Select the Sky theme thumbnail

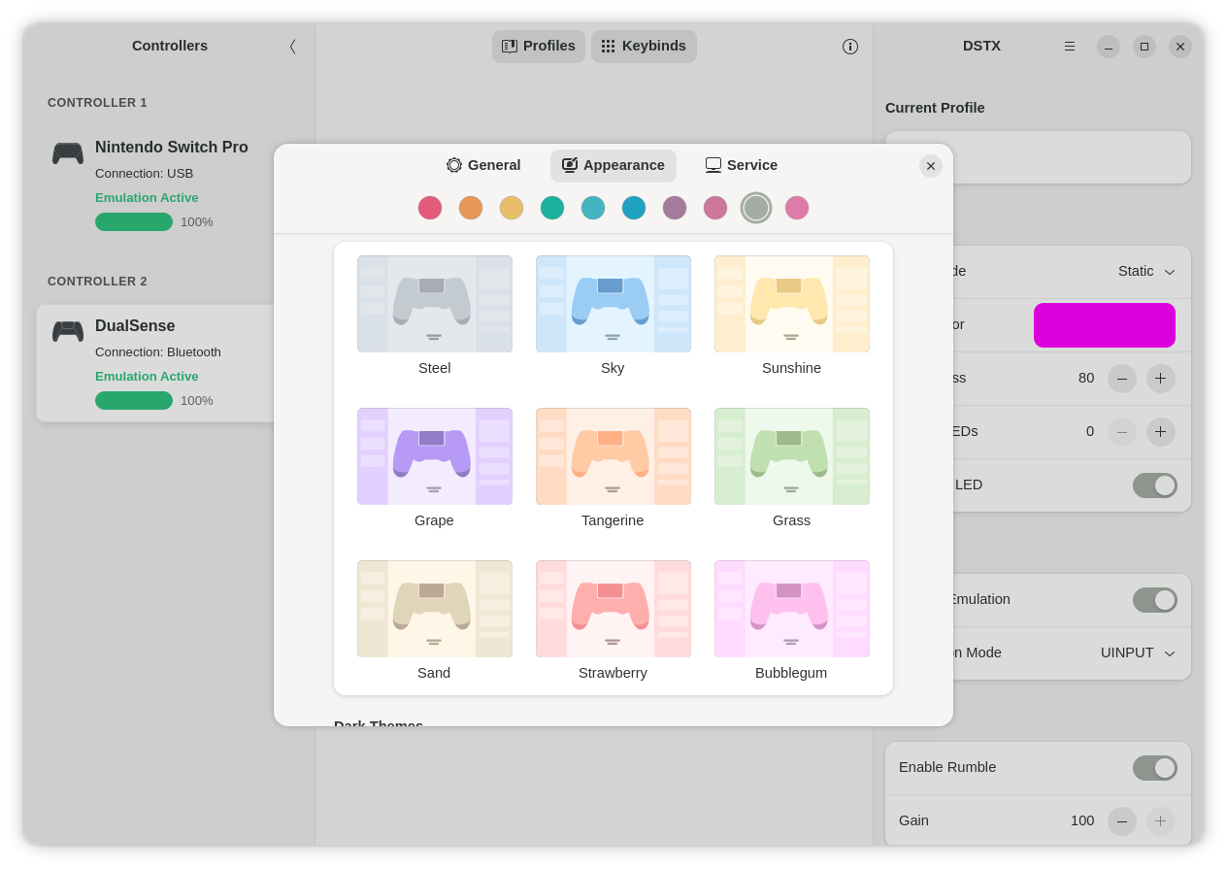click(613, 304)
